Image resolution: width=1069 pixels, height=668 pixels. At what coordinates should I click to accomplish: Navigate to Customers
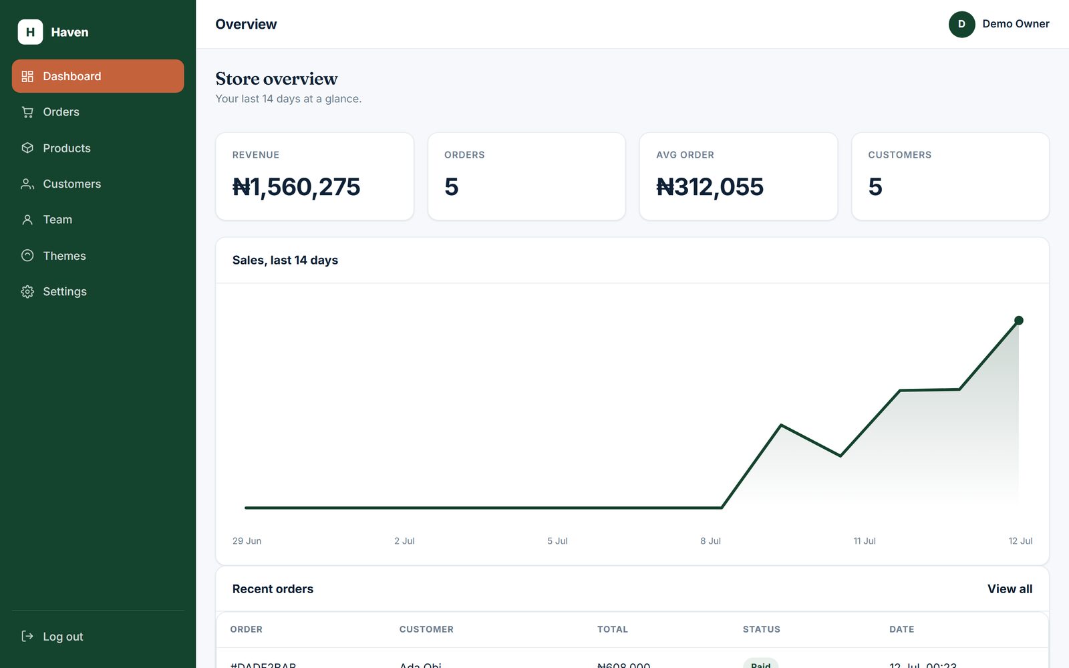click(98, 184)
